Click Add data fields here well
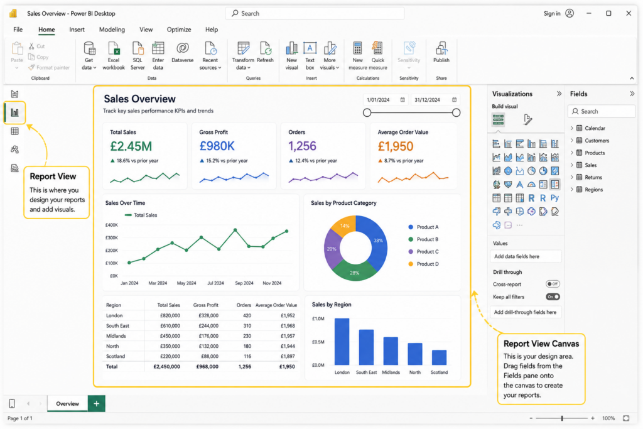Viewport: 643px width, 429px height. click(526, 257)
